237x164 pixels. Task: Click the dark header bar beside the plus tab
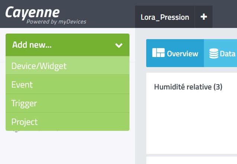click(225, 14)
